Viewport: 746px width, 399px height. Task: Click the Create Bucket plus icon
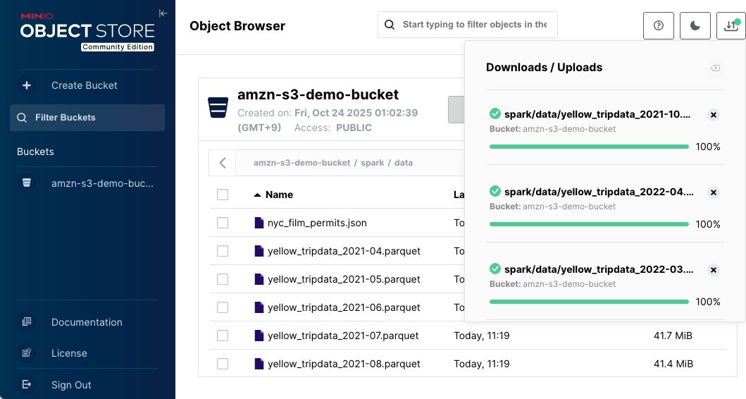click(x=27, y=85)
